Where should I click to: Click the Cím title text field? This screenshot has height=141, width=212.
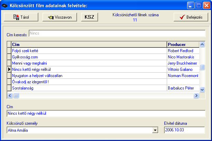pos(106,113)
